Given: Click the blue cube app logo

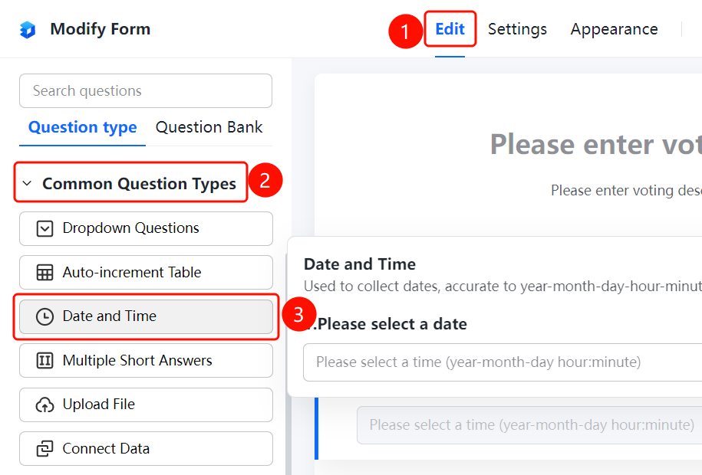Looking at the screenshot, I should click(28, 30).
